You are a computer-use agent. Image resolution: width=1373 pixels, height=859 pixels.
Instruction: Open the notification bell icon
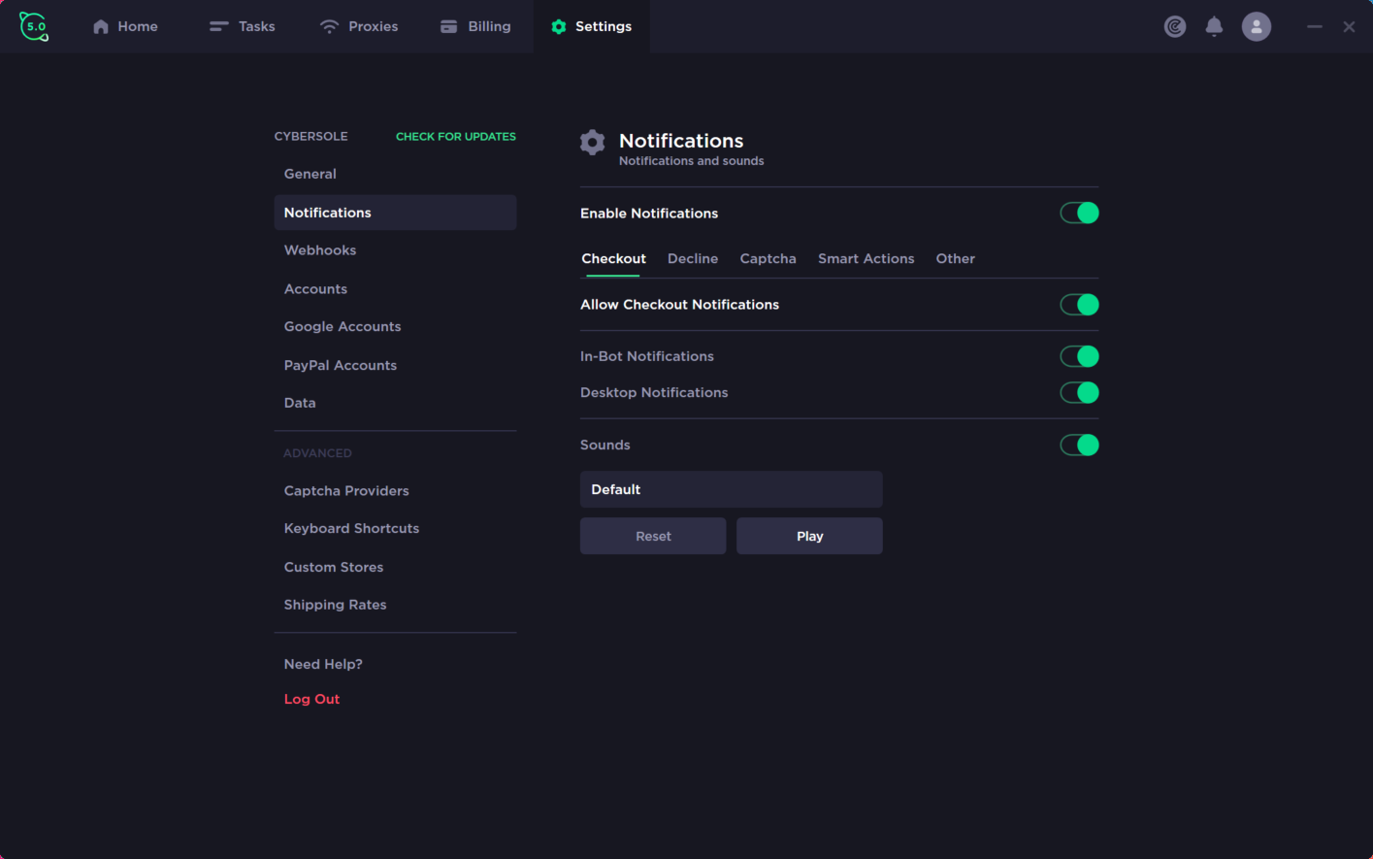point(1214,26)
